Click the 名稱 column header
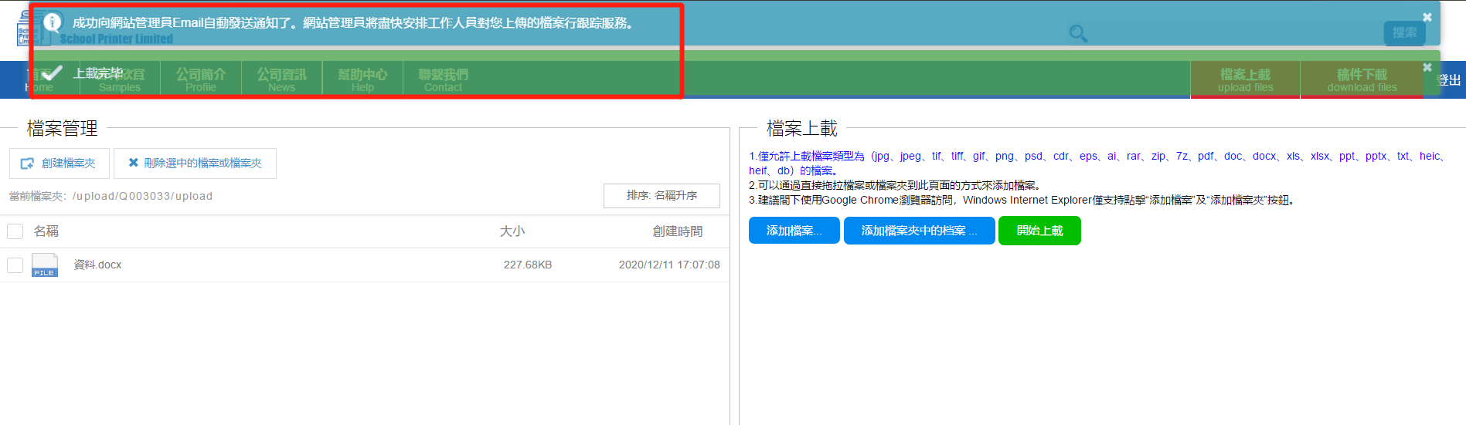This screenshot has height=425, width=1466. (46, 231)
